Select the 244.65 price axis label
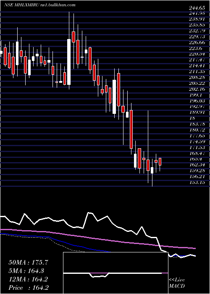210x294 pixels. (197, 8)
